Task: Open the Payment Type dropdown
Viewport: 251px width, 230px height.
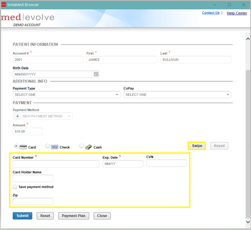Action: coord(66,95)
